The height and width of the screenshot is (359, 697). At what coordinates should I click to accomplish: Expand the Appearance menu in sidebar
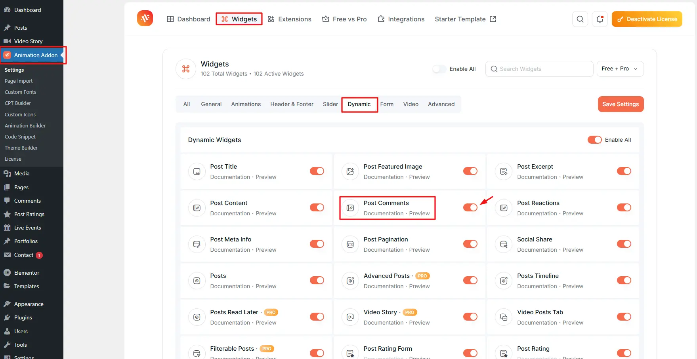click(29, 304)
